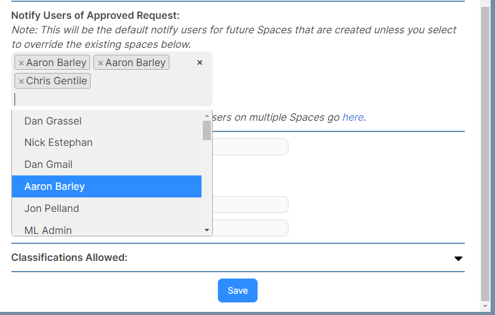This screenshot has height=315, width=495.
Task: Select Jon Pelland from the dropdown
Action: coord(106,208)
